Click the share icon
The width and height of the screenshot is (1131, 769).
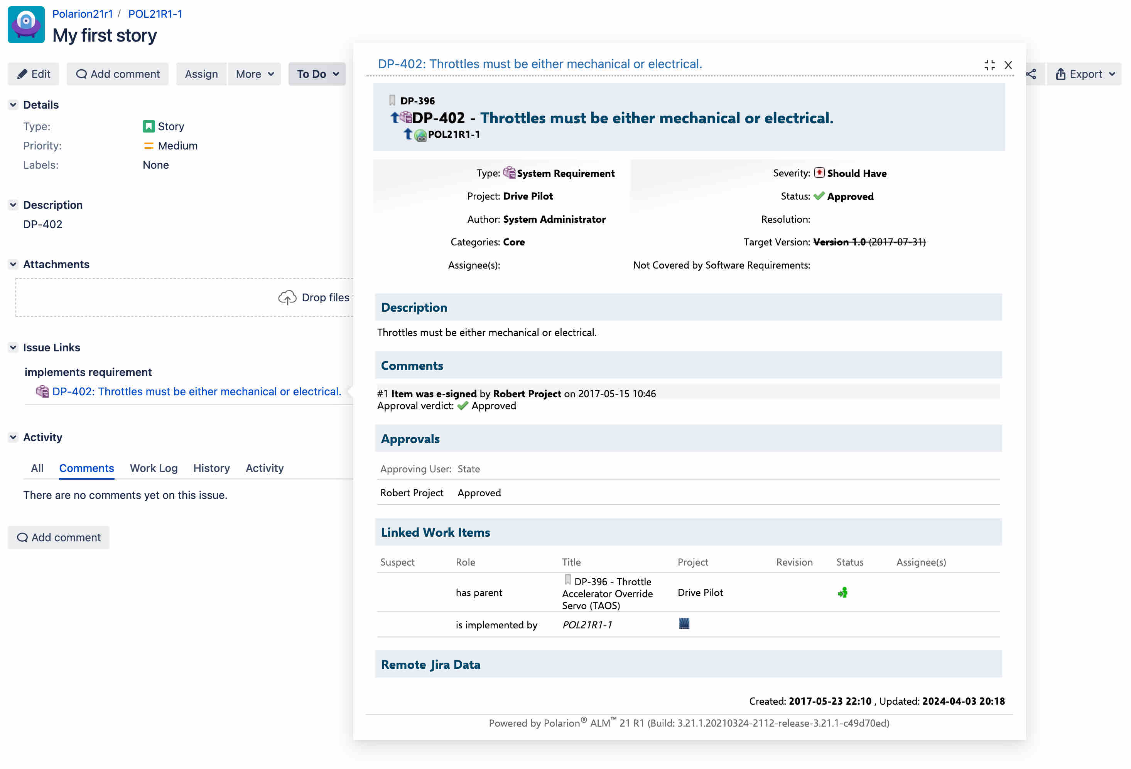(1031, 74)
